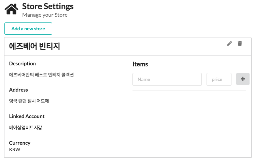Click the divider line below item inputs

coord(189,91)
